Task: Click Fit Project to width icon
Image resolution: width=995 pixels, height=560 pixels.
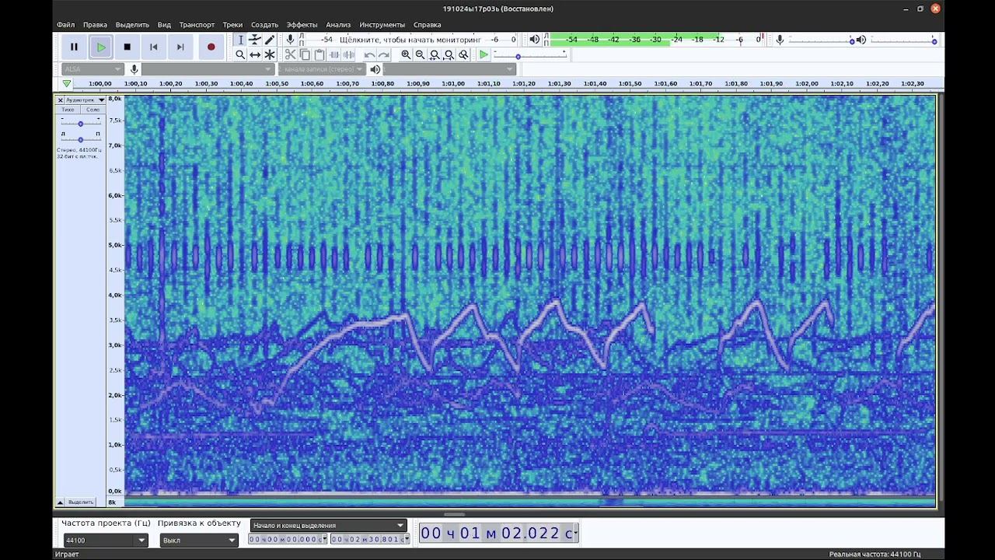Action: pyautogui.click(x=449, y=54)
